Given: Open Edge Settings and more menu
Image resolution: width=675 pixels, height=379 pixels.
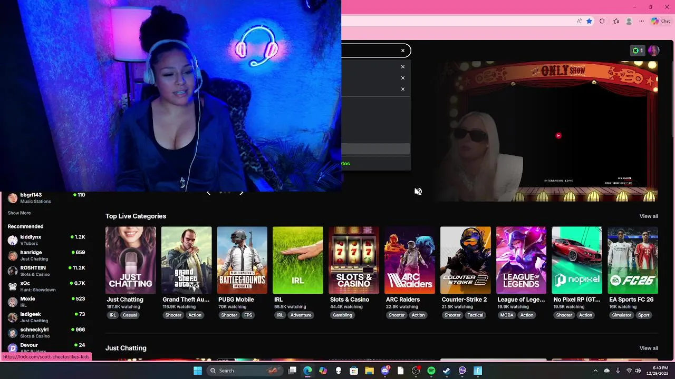Looking at the screenshot, I should (x=642, y=21).
